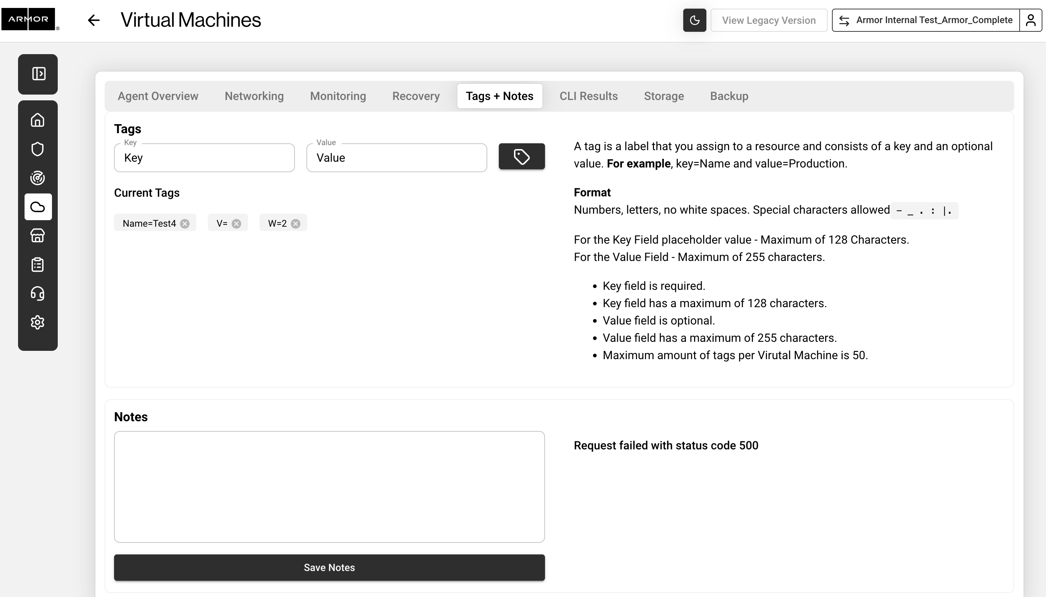Viewport: 1046px width, 597px height.
Task: Remove the Name=Test4 tag
Action: [185, 223]
